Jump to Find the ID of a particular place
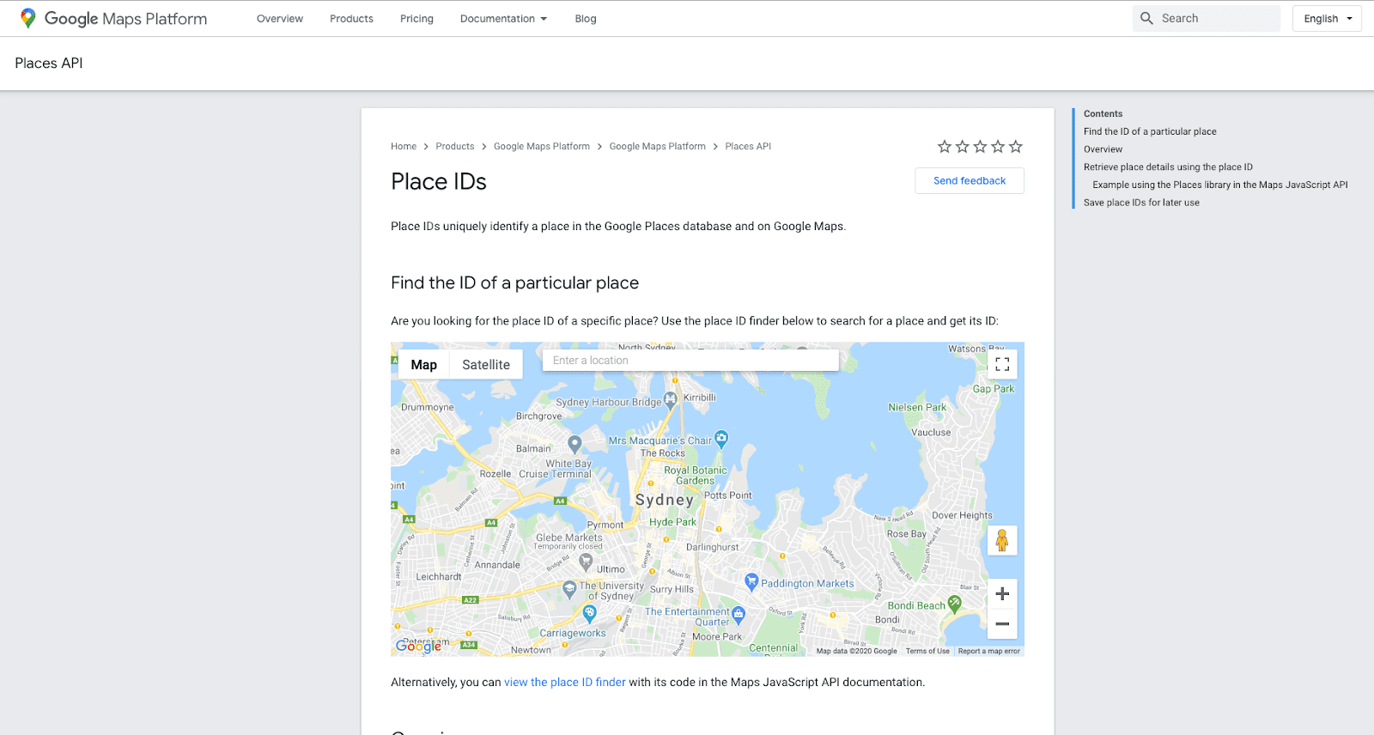The width and height of the screenshot is (1374, 735). (x=1150, y=131)
